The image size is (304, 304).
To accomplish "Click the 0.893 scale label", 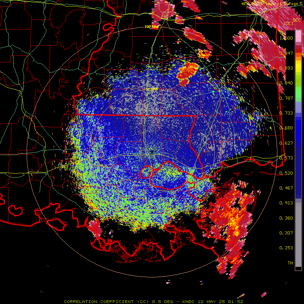I will coord(286,68).
